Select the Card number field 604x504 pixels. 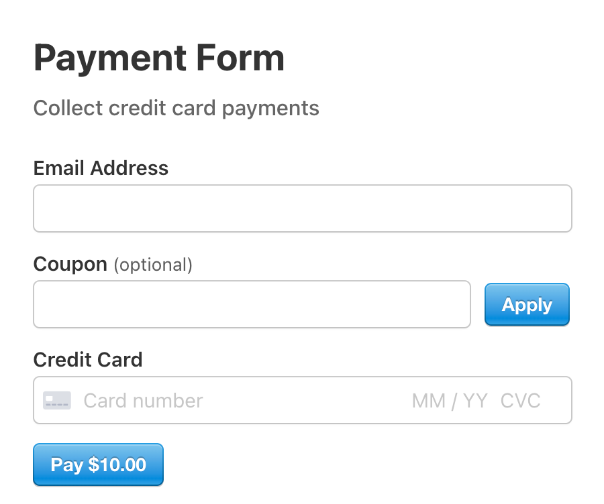(x=144, y=401)
